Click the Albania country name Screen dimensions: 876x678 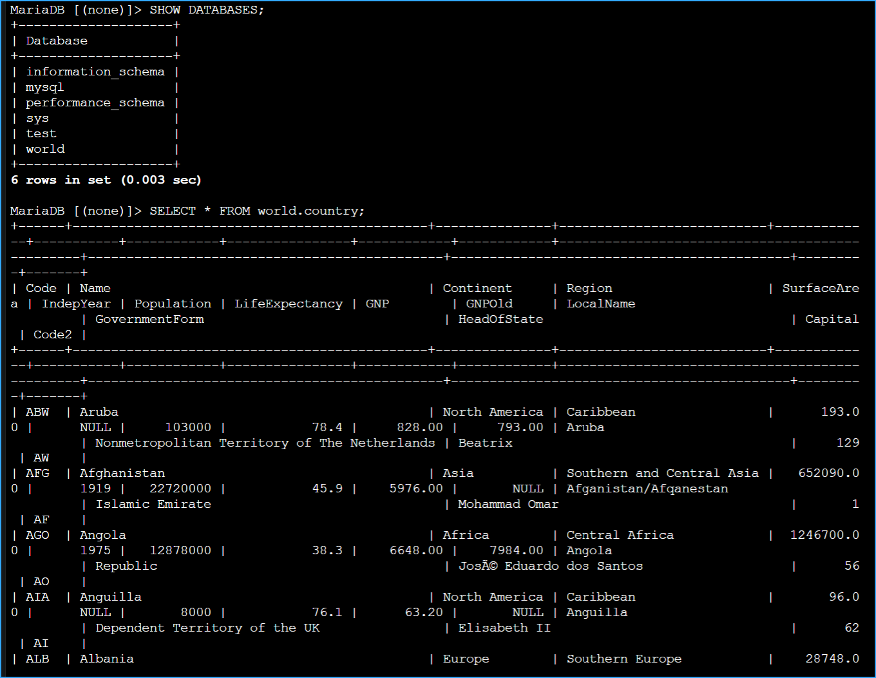[x=106, y=659]
